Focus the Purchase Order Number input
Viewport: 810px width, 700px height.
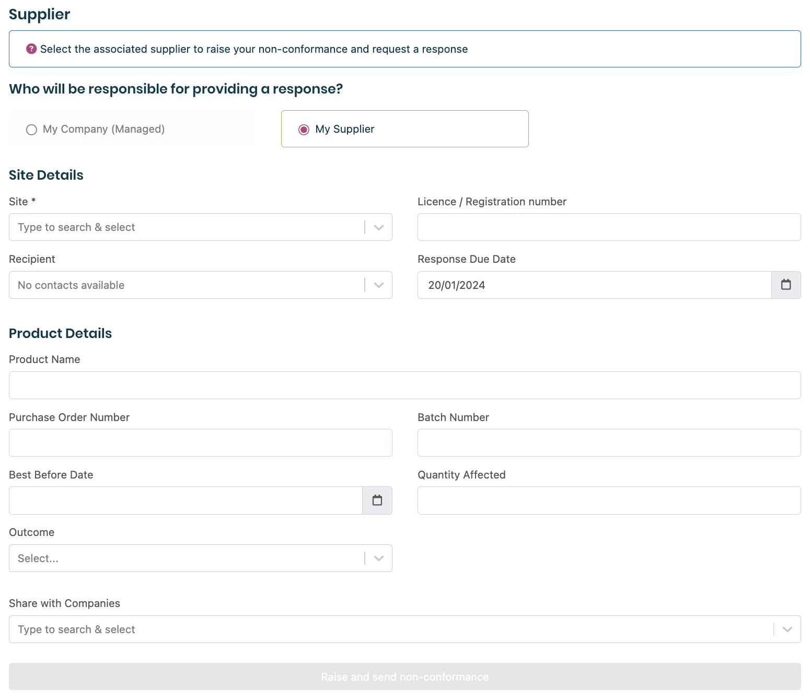point(200,443)
